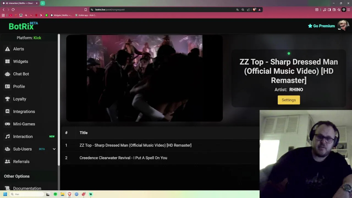Open the Brave wallet icon

click(x=334, y=10)
